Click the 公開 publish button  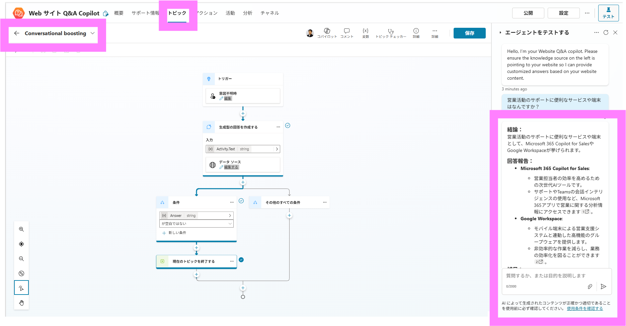(528, 13)
